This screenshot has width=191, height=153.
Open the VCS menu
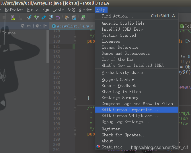[71, 10]
